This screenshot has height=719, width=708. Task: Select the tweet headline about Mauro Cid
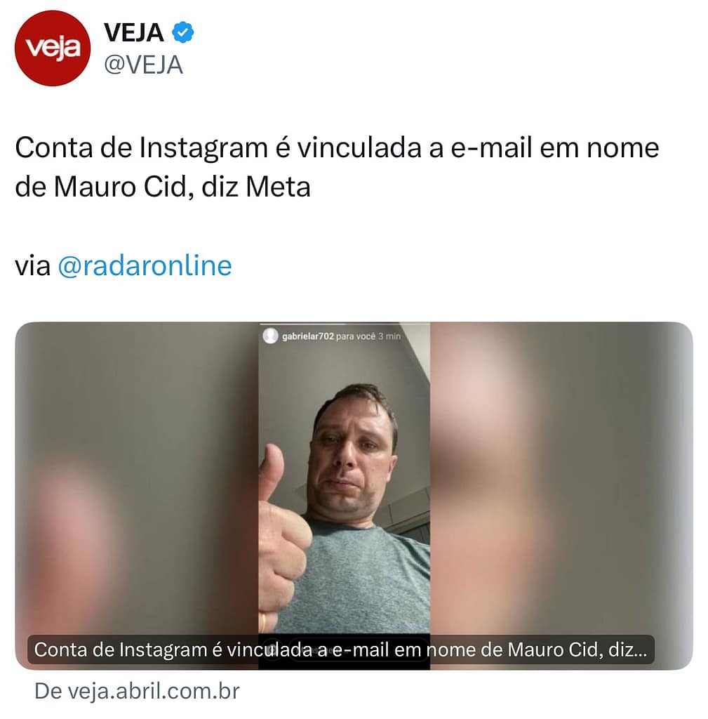click(x=337, y=167)
